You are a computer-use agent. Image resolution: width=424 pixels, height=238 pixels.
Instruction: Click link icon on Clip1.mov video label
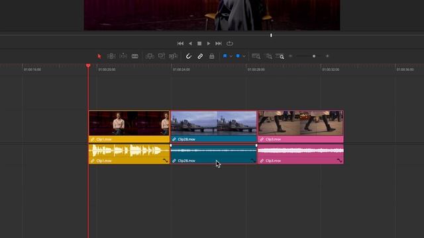point(93,139)
